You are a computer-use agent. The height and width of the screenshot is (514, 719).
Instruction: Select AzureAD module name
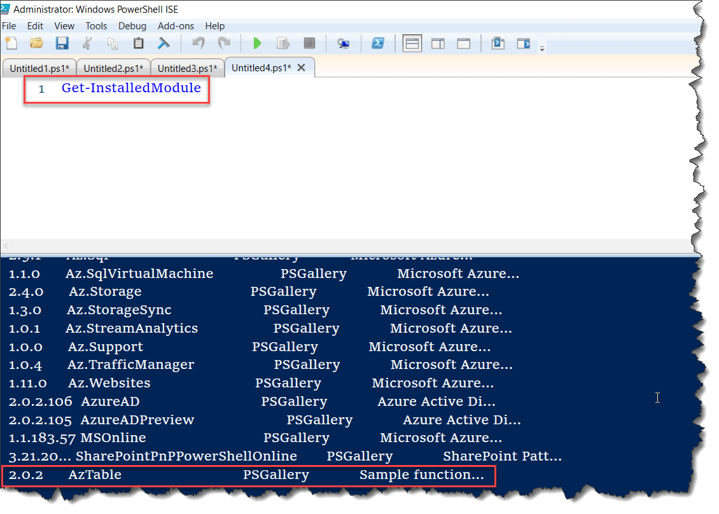(x=110, y=401)
